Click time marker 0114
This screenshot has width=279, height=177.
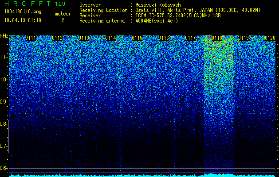click(110, 38)
